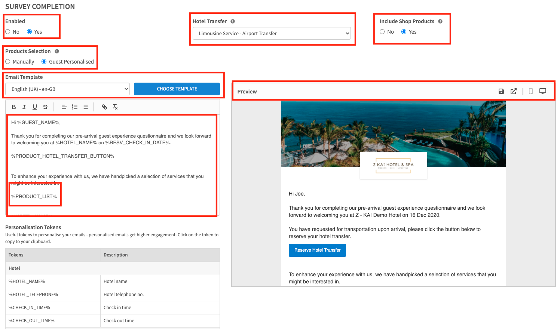Image resolution: width=560 pixels, height=329 pixels.
Task: Show the info tooltip for Hotel Transfer
Action: pyautogui.click(x=233, y=21)
